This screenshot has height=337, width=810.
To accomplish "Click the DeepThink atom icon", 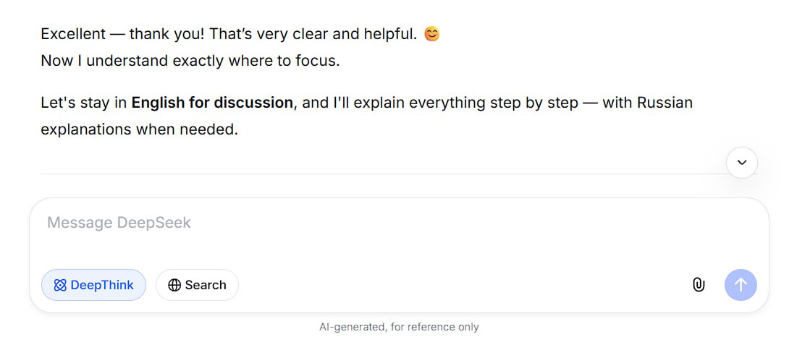I will 60,285.
